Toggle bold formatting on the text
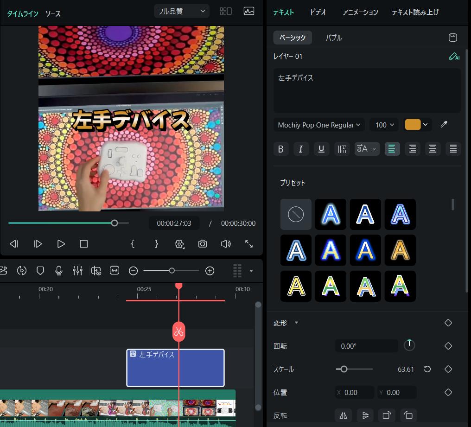 tap(281, 149)
